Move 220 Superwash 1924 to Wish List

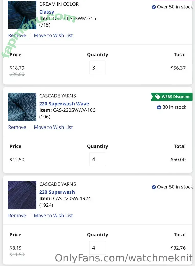coord(53,216)
